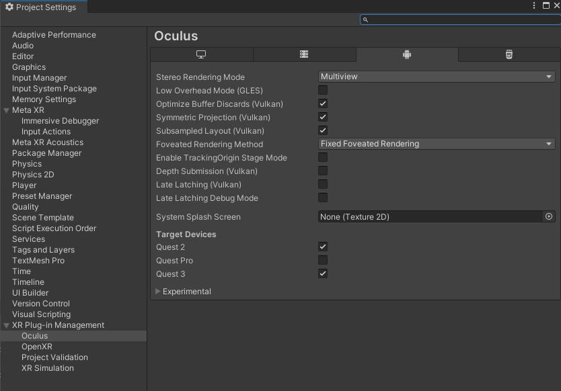Enable Late Latching Debug Mode
561x391 pixels.
click(x=323, y=198)
